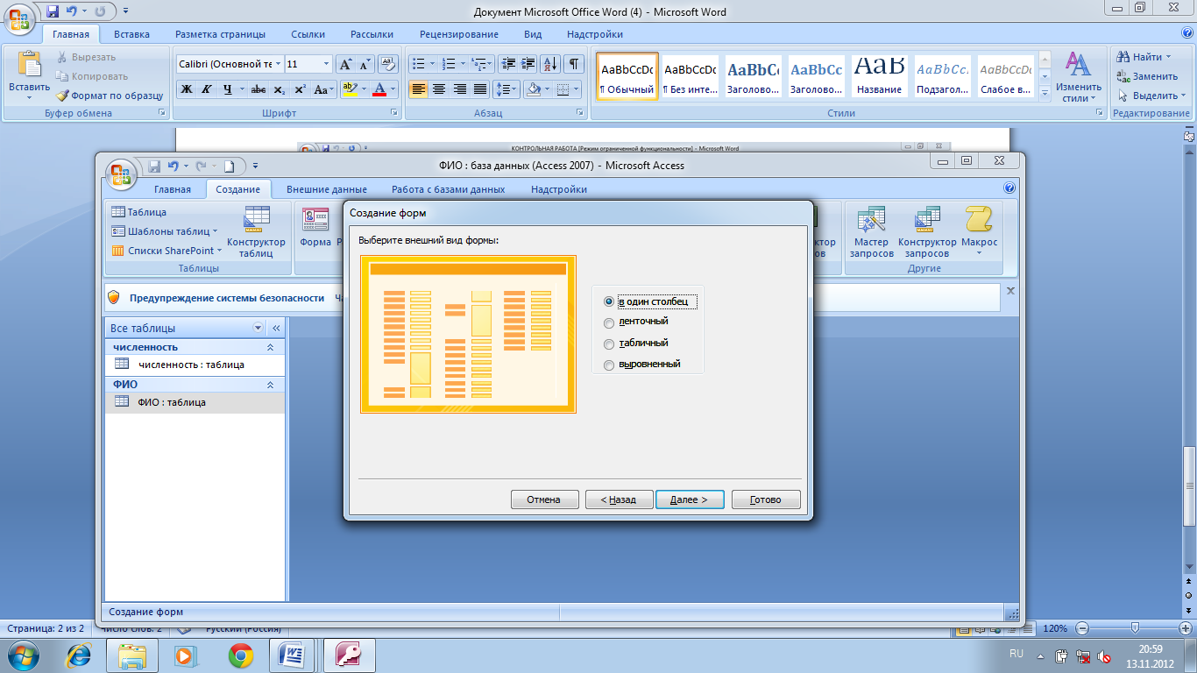Click Access Query Designer (Конструктор запросов) icon
Image resolution: width=1197 pixels, height=673 pixels.
927,219
